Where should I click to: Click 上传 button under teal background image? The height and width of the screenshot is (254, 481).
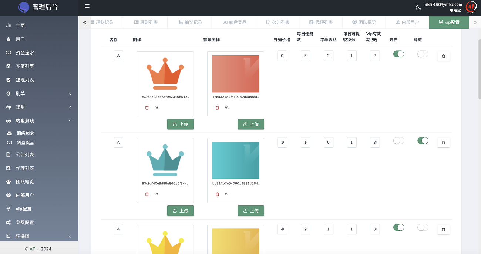[251, 211]
